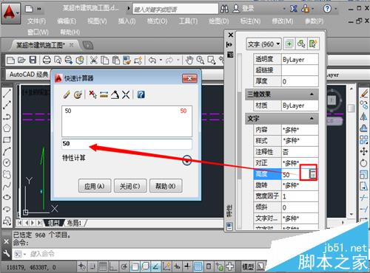Screen dimensions: 370x273
Task: Open the 格式(O) menu
Action: [x=157, y=21]
